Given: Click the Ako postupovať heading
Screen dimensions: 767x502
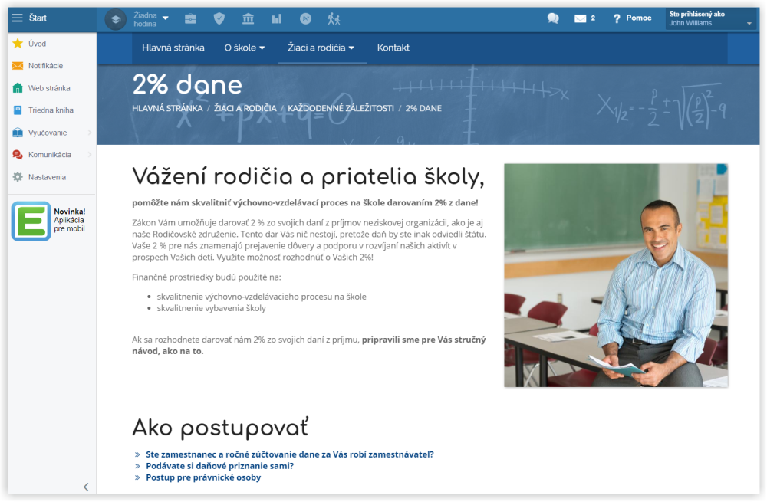Looking at the screenshot, I should pos(221,428).
